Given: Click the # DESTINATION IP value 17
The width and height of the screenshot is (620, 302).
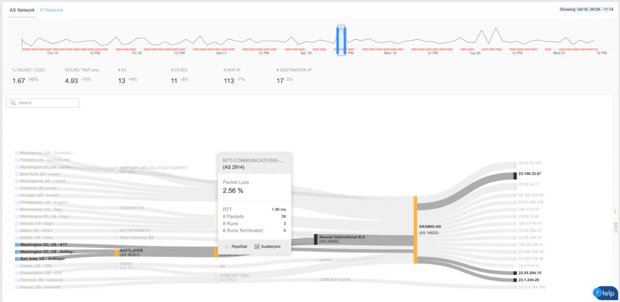Looking at the screenshot, I should coord(280,80).
